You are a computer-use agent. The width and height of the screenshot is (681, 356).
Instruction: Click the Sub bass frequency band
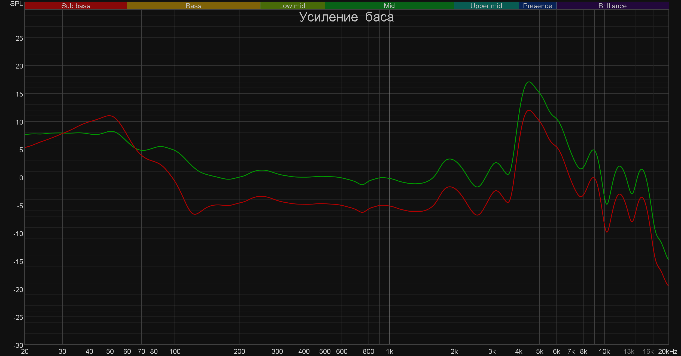point(75,5)
